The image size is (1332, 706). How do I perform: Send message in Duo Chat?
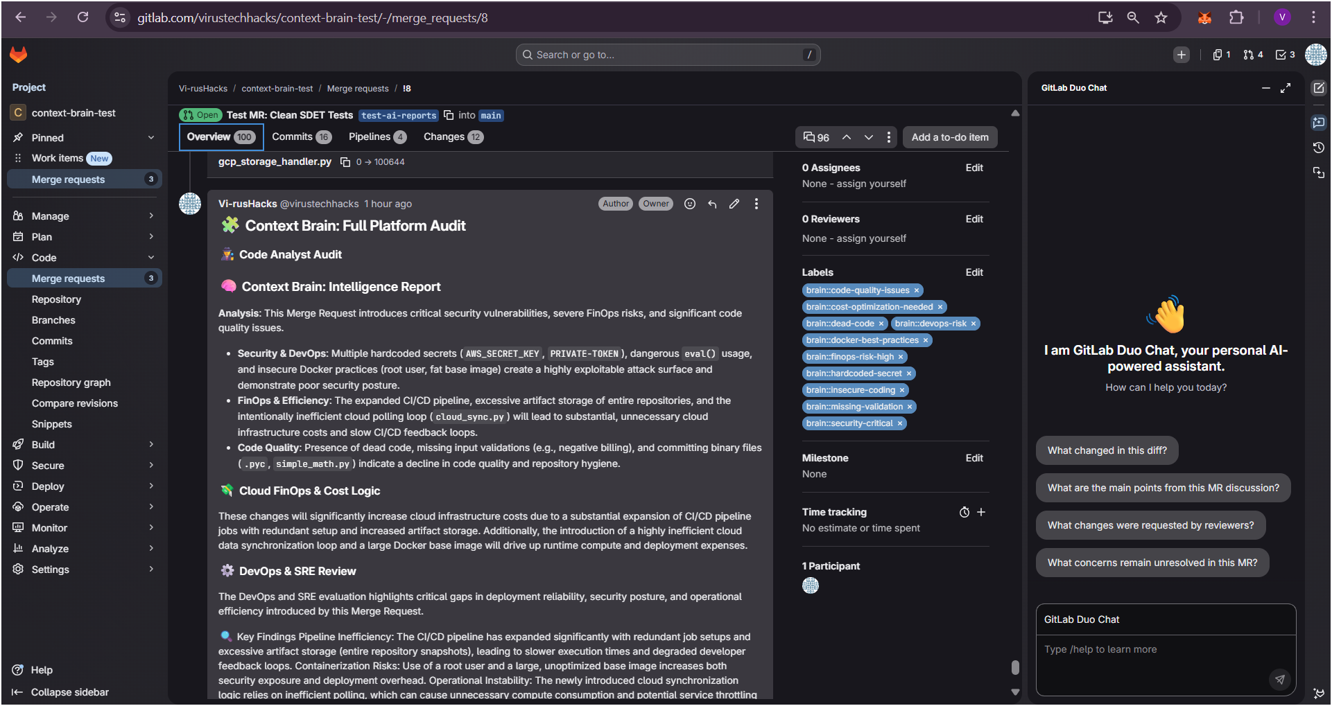click(x=1280, y=679)
